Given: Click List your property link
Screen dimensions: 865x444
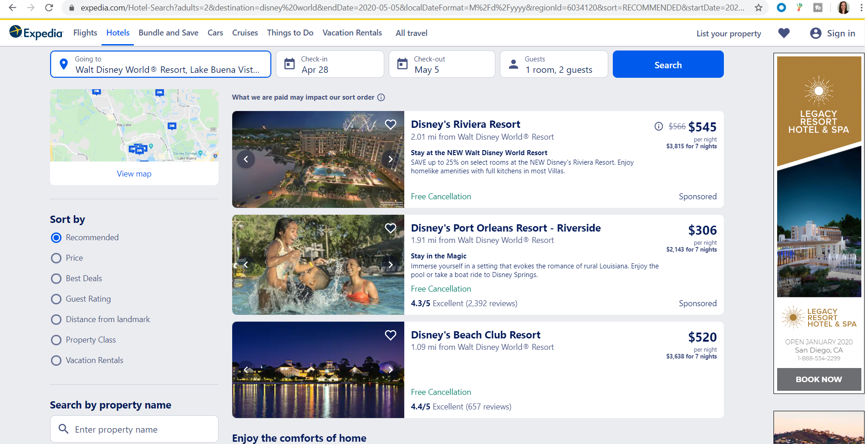Looking at the screenshot, I should (728, 34).
